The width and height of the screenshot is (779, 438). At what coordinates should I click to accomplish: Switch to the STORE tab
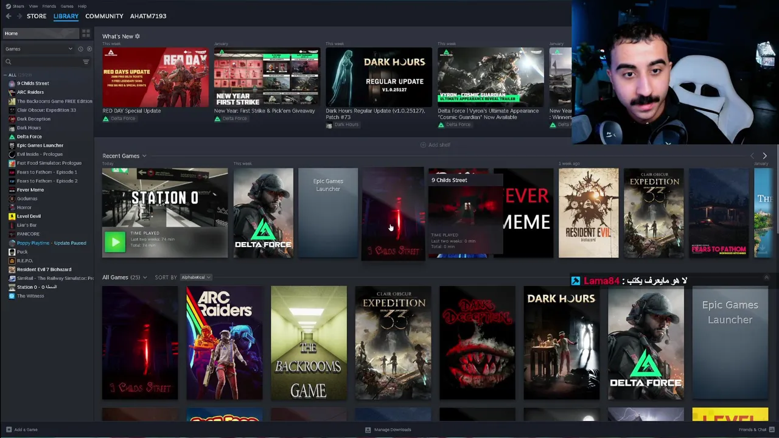[37, 16]
